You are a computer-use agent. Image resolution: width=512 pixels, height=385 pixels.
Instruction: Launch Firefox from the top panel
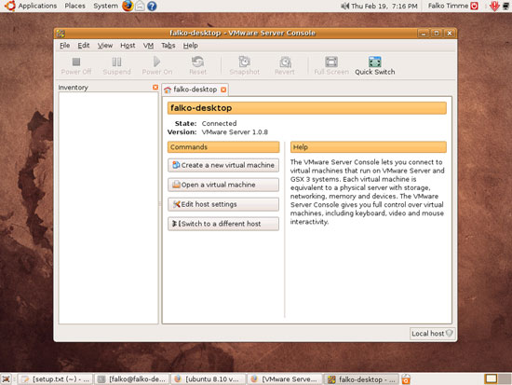click(x=128, y=6)
